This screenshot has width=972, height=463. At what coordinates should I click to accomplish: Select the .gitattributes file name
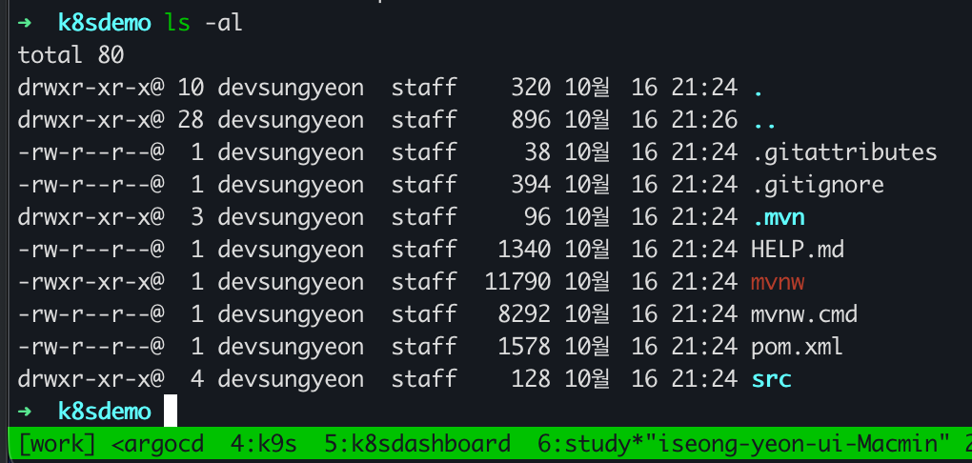click(x=843, y=152)
